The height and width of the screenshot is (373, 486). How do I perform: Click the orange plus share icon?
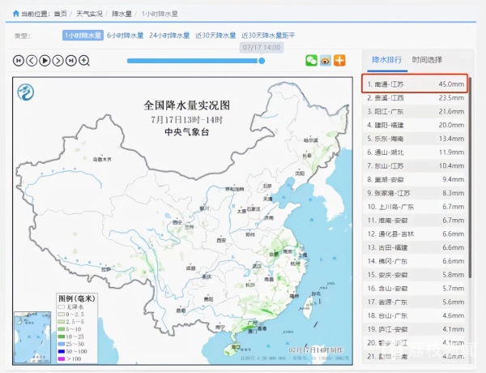pos(339,60)
